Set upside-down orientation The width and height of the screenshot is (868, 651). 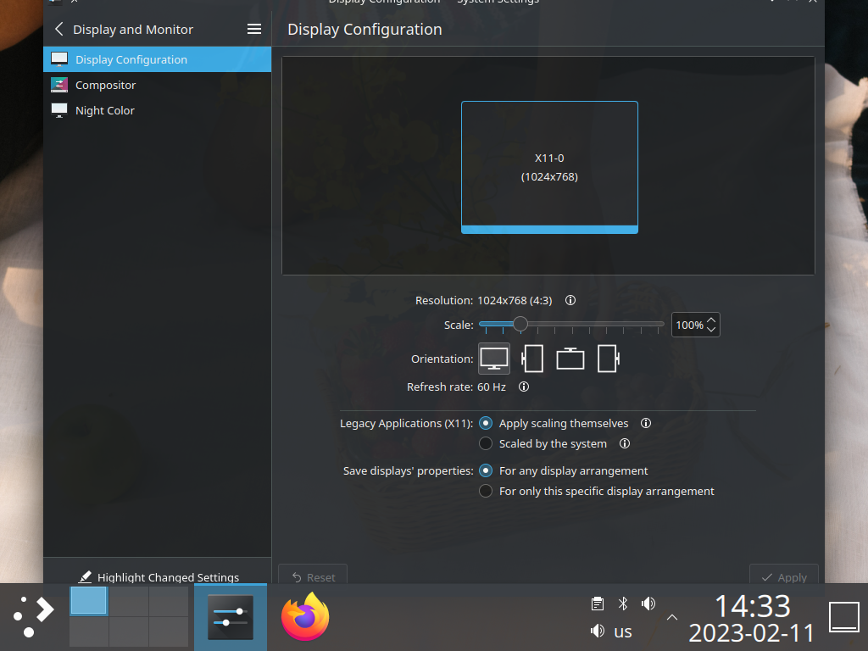[570, 359]
